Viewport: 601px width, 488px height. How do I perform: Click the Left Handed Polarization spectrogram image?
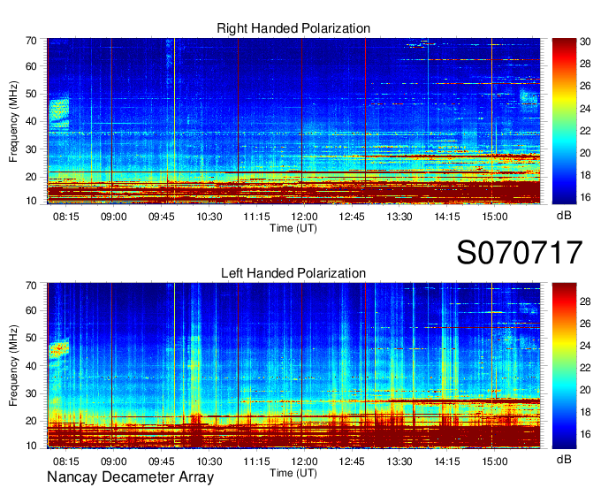point(293,366)
